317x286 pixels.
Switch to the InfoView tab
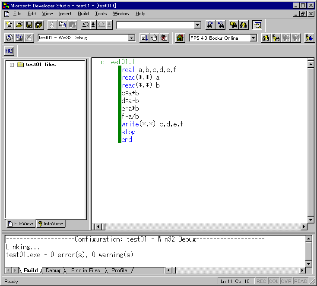tap(51, 223)
